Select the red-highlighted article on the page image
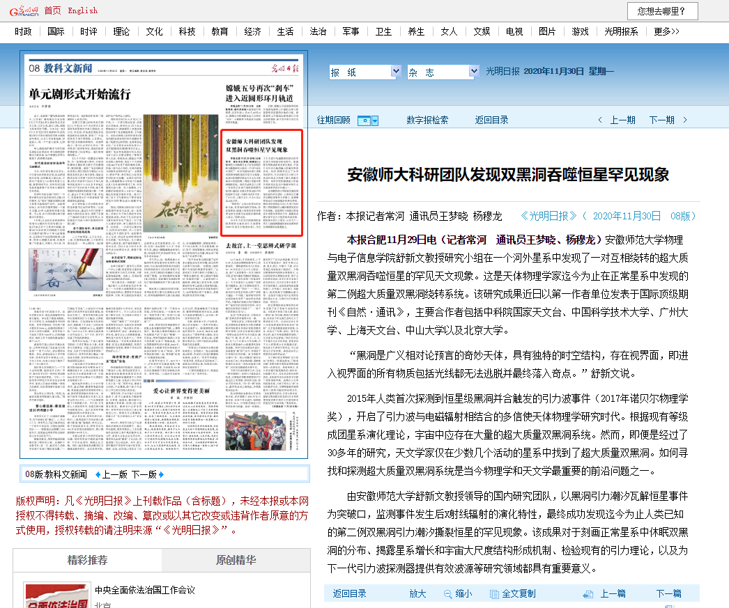This screenshot has height=608, width=729. coord(262,182)
